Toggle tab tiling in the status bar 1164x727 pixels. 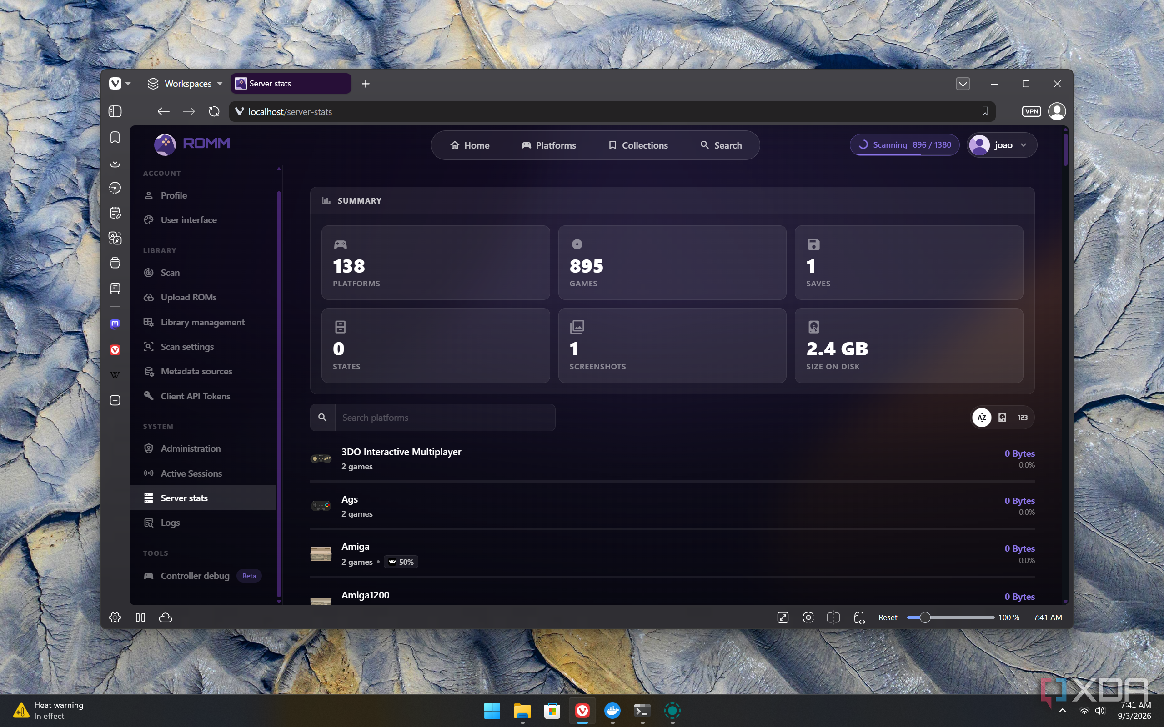point(833,617)
